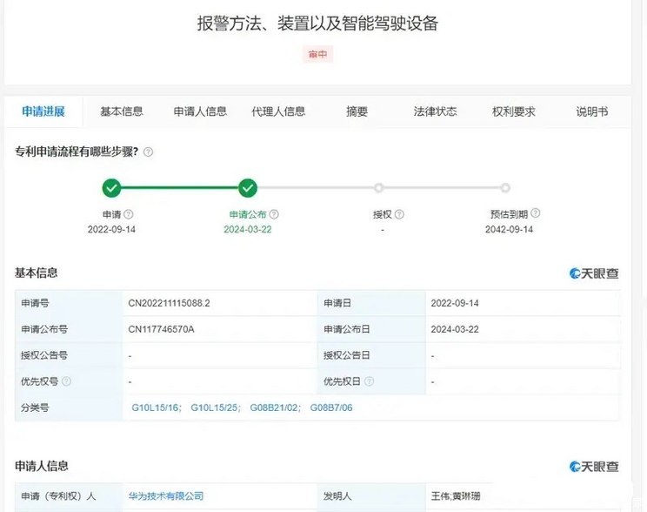This screenshot has width=647, height=512.
Task: Click the 申请 date 2022-09-14 under timeline
Action: 111,229
